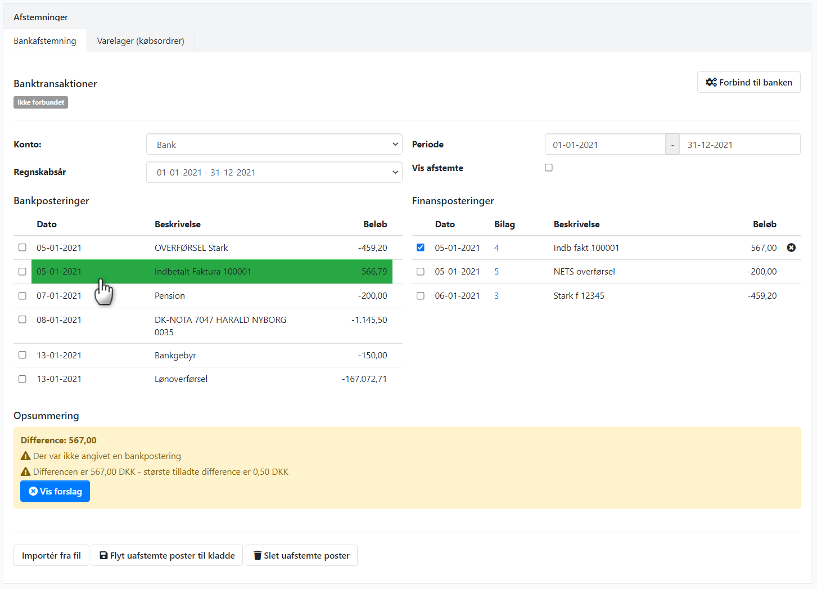Open bilag 3 link
Image resolution: width=817 pixels, height=589 pixels.
496,296
